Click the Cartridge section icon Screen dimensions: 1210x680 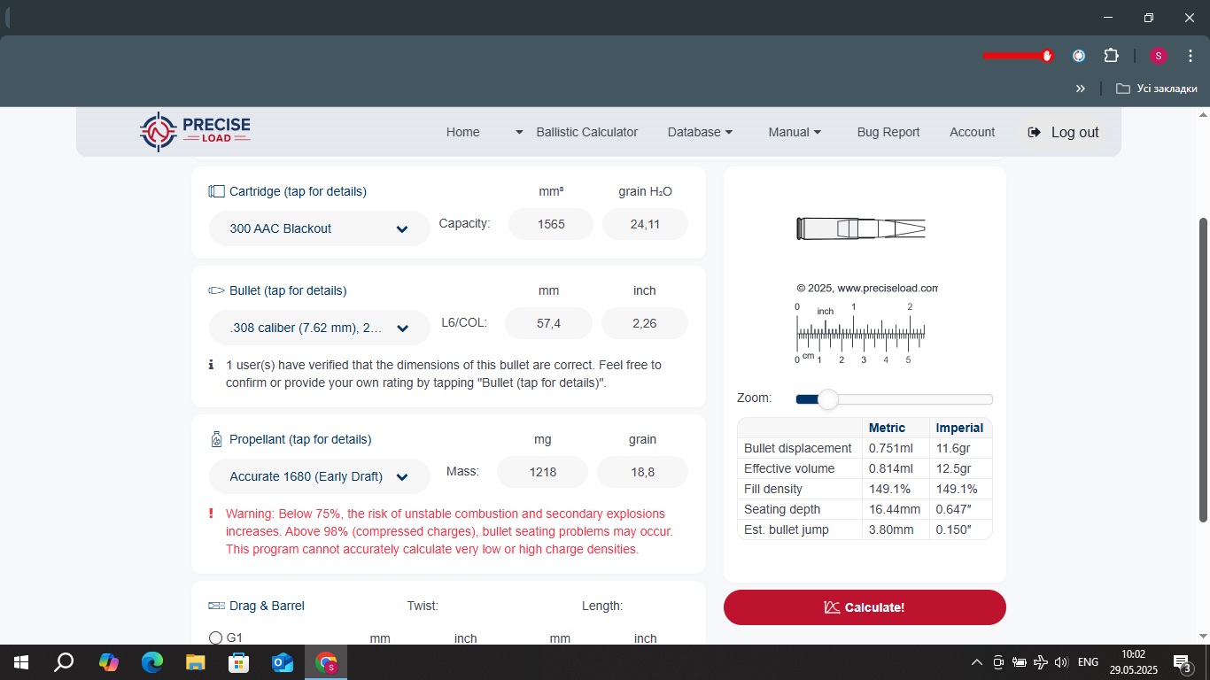pyautogui.click(x=216, y=191)
